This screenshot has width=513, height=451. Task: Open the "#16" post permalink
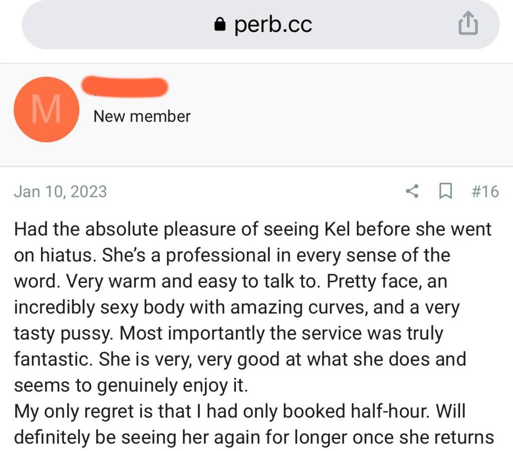coord(485,191)
